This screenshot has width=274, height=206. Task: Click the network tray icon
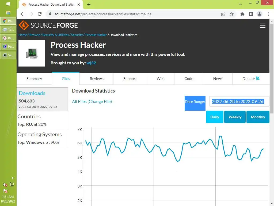(x=12, y=185)
